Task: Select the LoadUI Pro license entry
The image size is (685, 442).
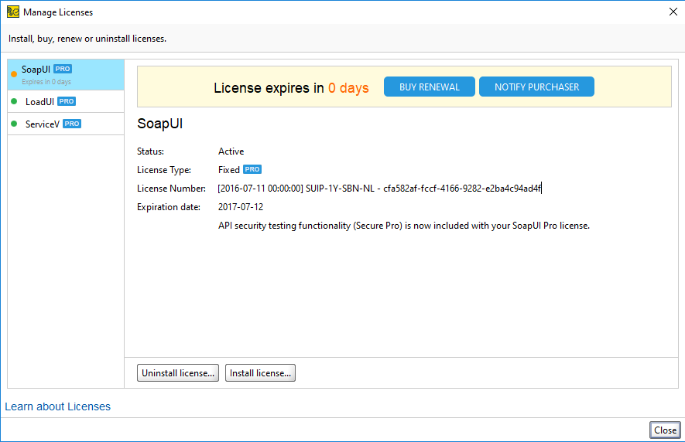Action: 66,101
